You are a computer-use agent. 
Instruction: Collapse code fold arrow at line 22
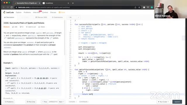pos(72,57)
